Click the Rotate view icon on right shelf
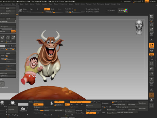This screenshot has height=118, width=157. [151, 79]
